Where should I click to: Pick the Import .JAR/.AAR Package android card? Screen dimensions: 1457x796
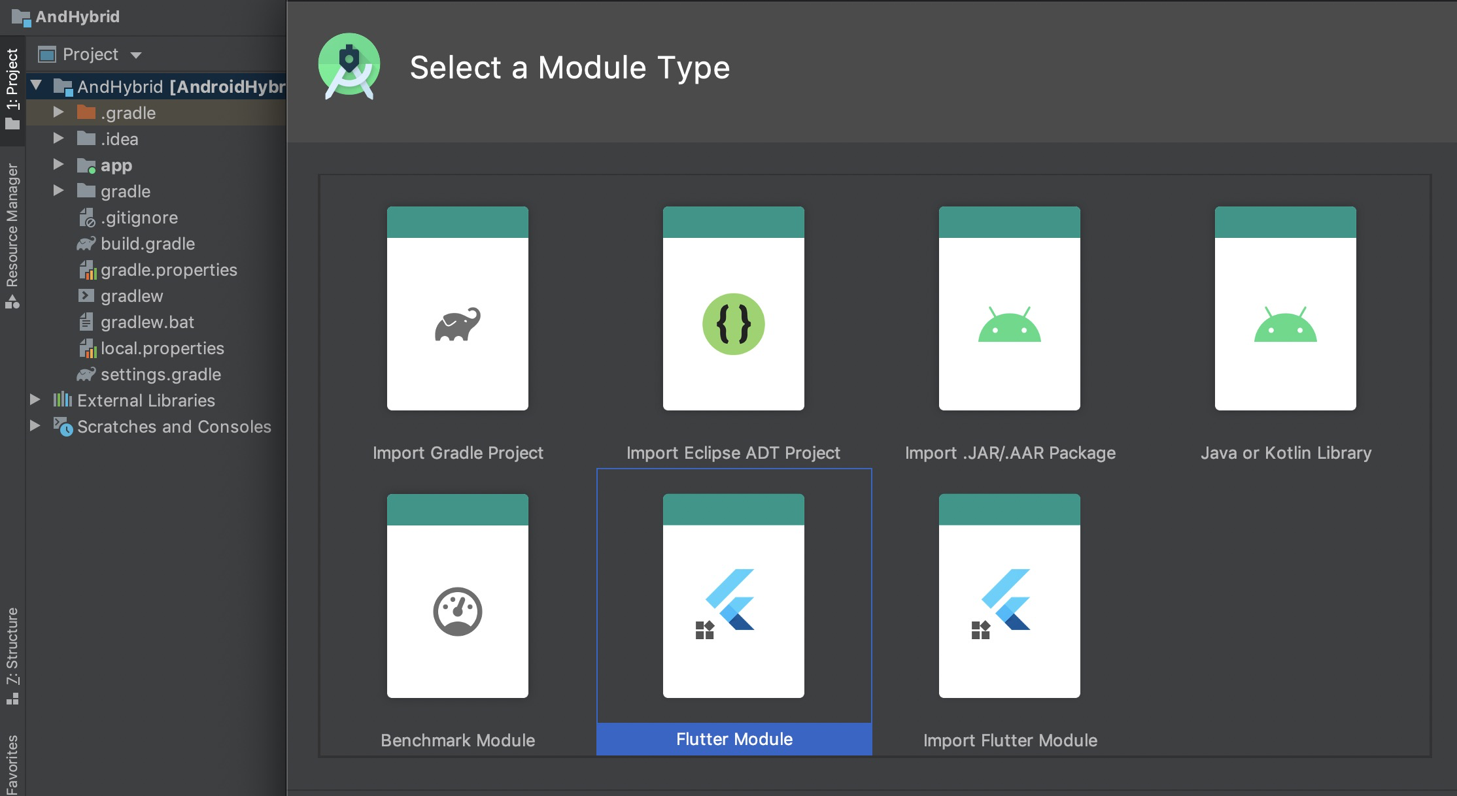pos(1010,308)
